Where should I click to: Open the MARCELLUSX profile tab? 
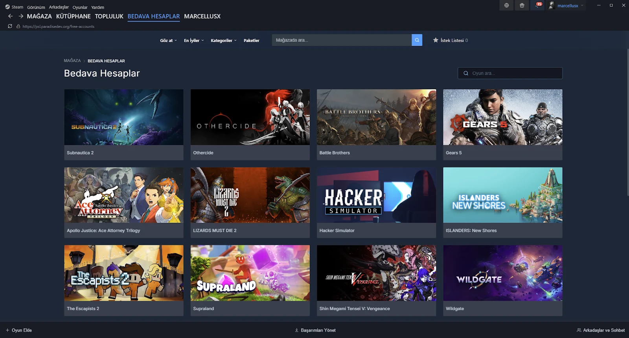[x=202, y=16]
